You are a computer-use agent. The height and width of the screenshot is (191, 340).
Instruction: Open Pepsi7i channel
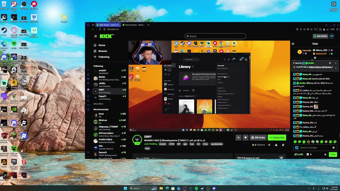tap(110, 98)
